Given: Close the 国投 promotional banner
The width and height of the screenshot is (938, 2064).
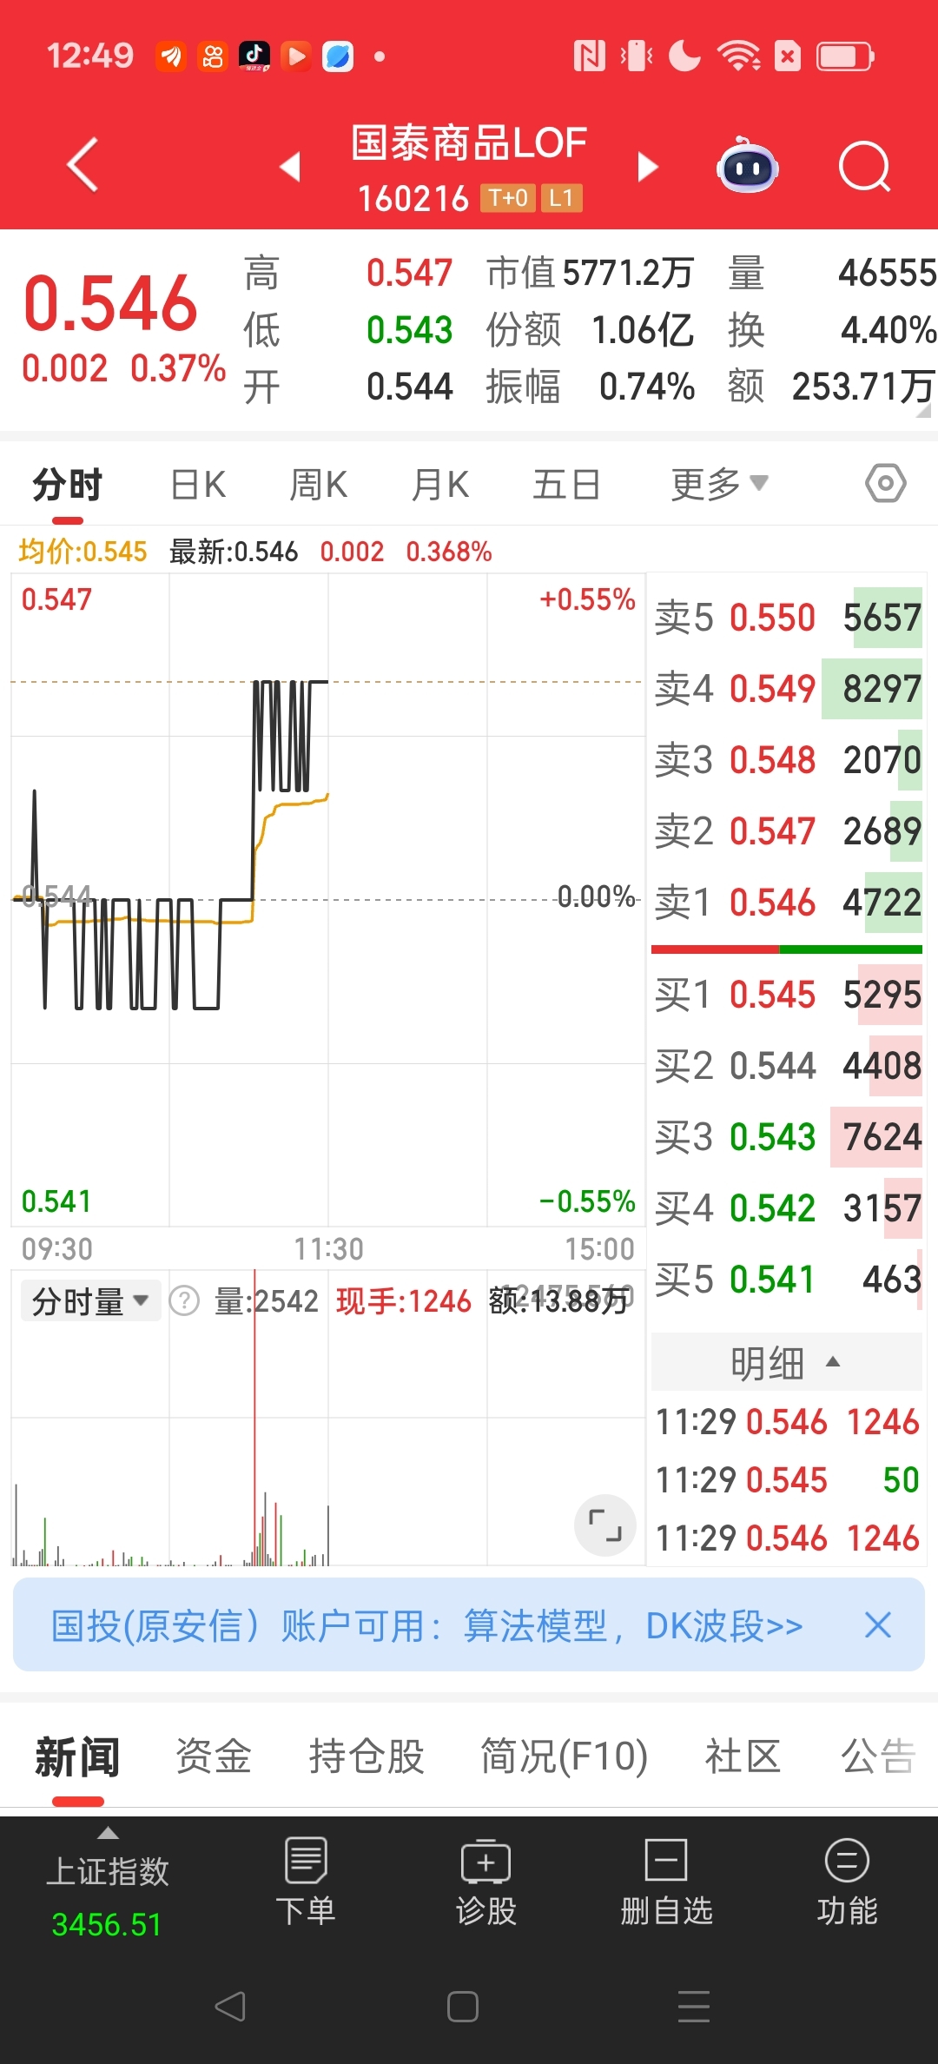Looking at the screenshot, I should [878, 1624].
